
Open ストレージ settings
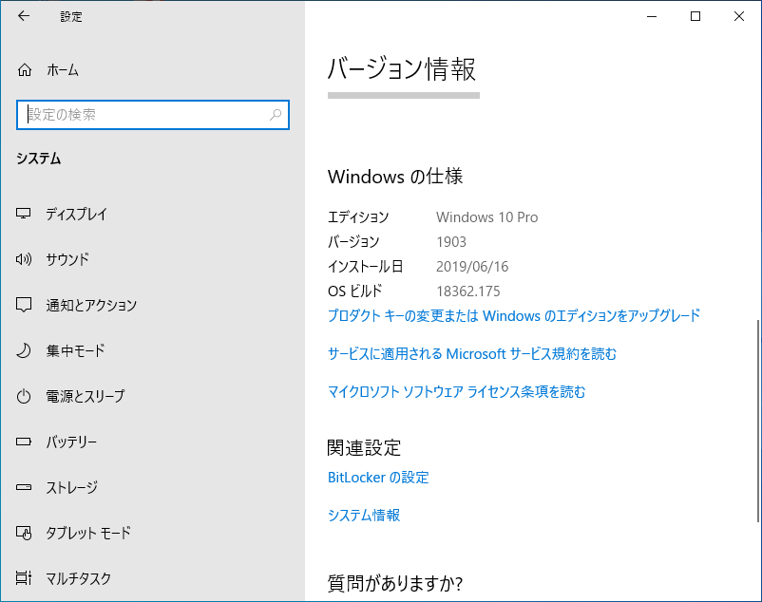tap(72, 487)
